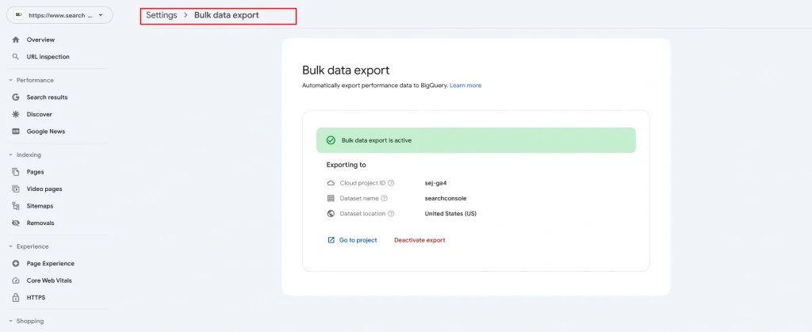812x332 pixels.
Task: Click the site favicon in property selector
Action: [19, 15]
